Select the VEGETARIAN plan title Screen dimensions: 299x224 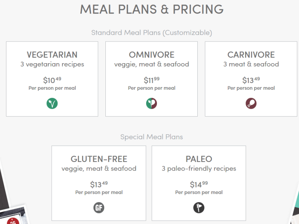(52, 55)
